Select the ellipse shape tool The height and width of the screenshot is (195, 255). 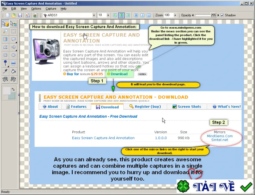pyautogui.click(x=13, y=55)
